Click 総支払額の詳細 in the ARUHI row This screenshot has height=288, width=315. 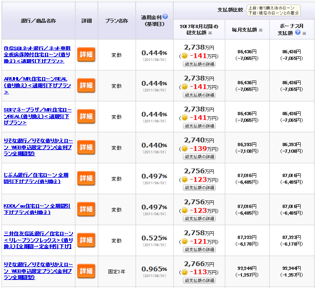tap(199, 95)
